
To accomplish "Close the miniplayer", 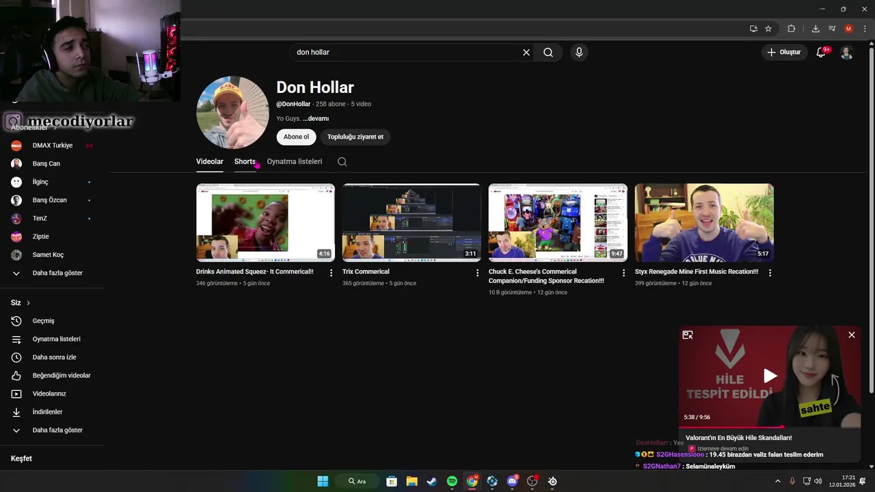I will pos(852,335).
